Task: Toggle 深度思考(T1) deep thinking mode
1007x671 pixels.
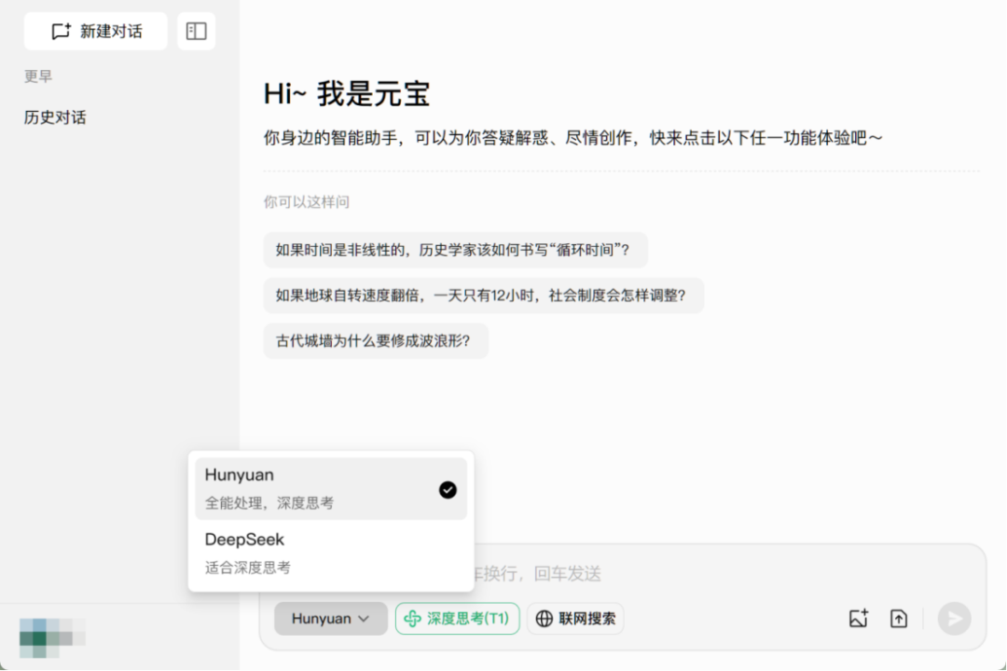Action: click(x=457, y=619)
